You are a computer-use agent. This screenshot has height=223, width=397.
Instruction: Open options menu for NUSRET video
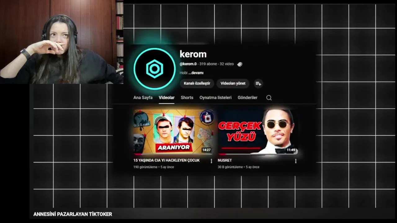[x=296, y=161]
